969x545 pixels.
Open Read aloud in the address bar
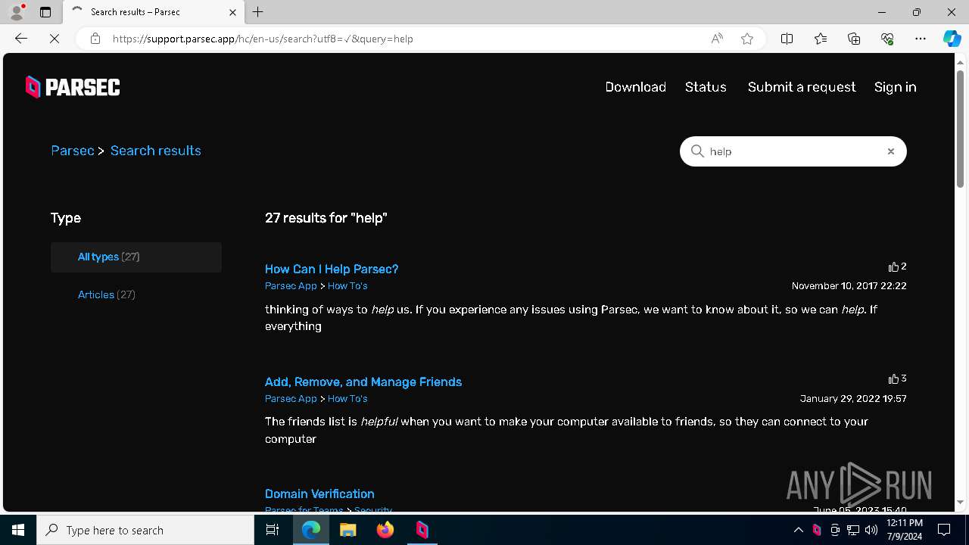click(717, 39)
